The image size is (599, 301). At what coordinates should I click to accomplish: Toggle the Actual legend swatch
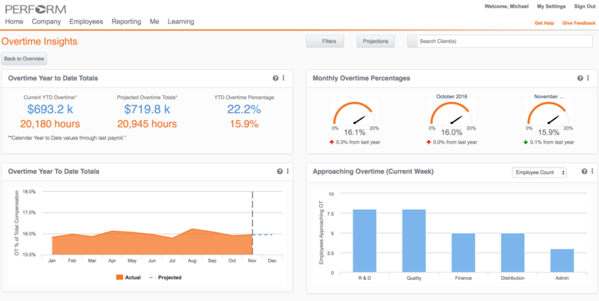(119, 278)
